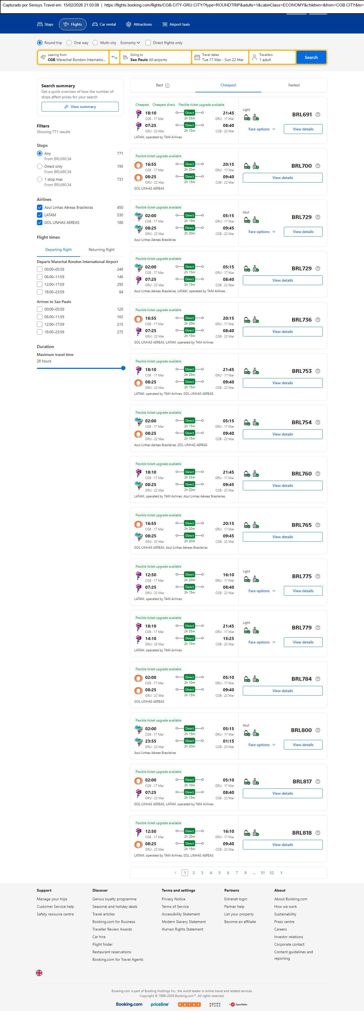Click the car icon for Car rental

95,24
